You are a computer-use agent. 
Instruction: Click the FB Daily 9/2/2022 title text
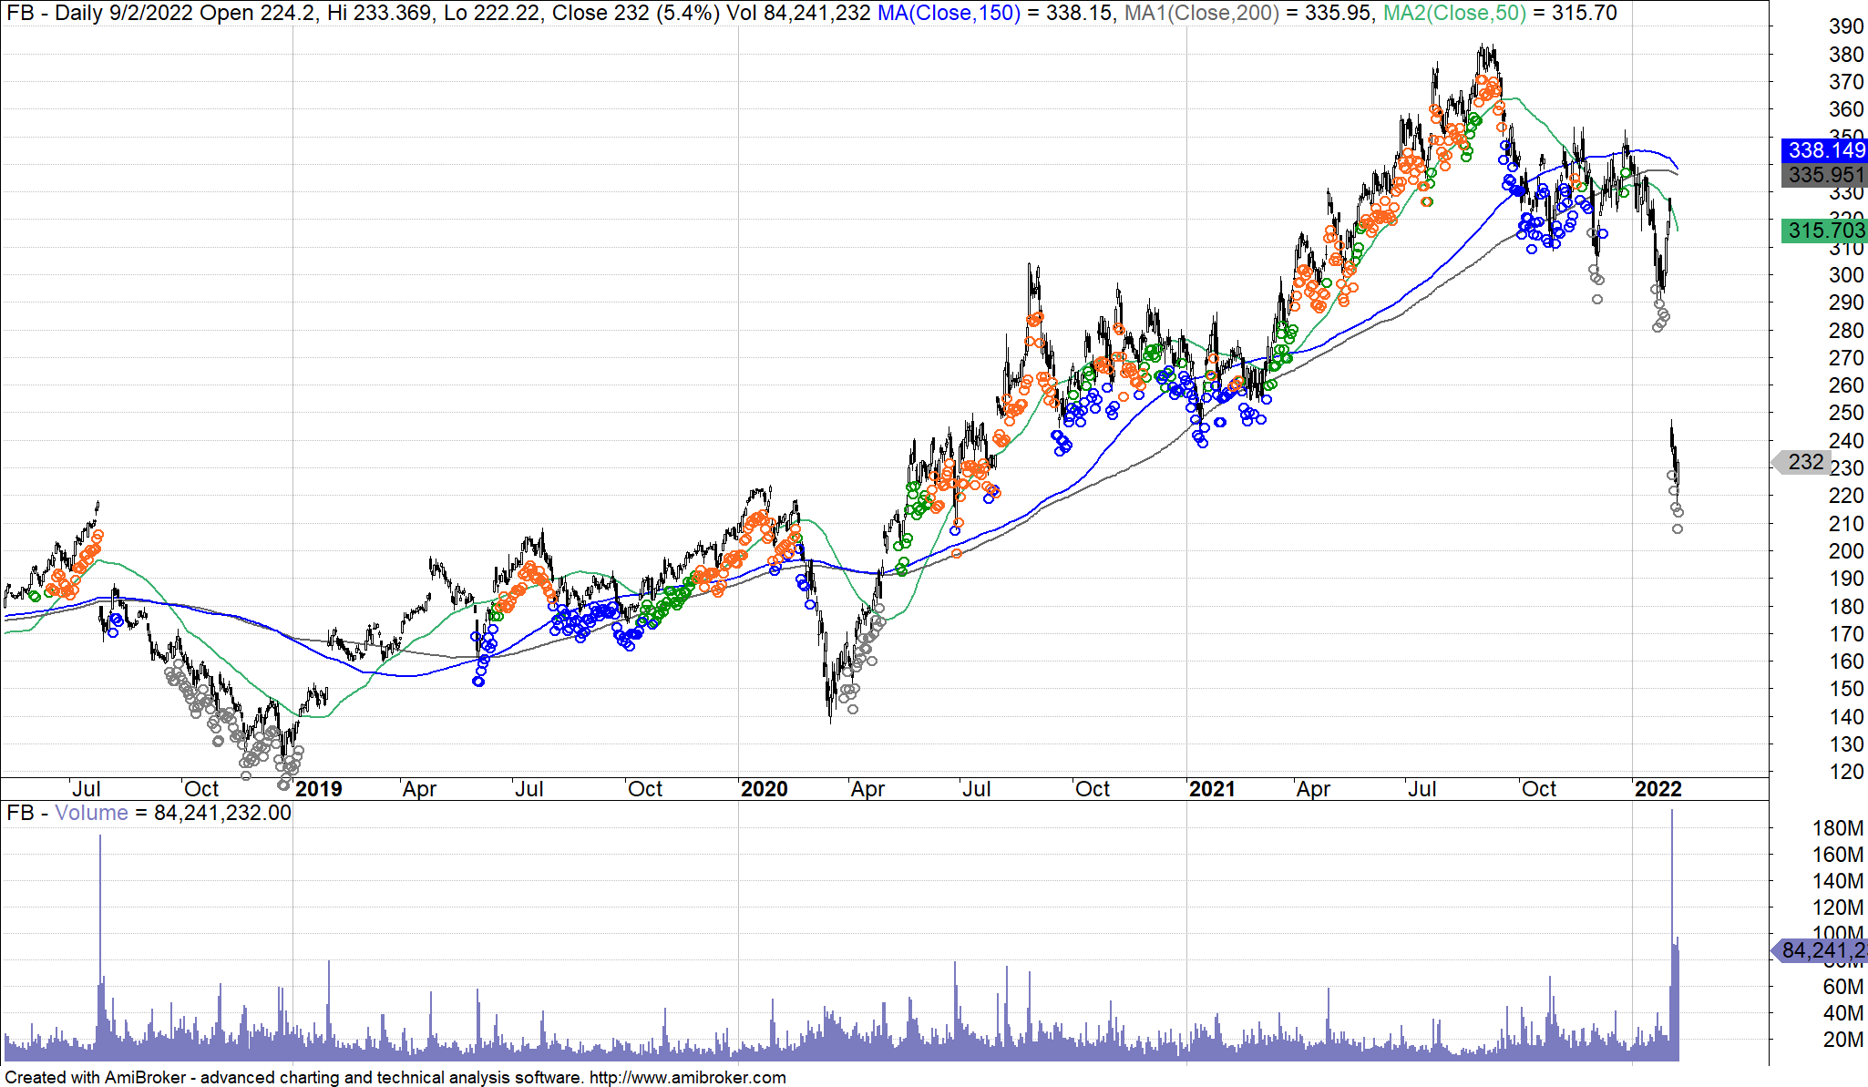(x=99, y=13)
